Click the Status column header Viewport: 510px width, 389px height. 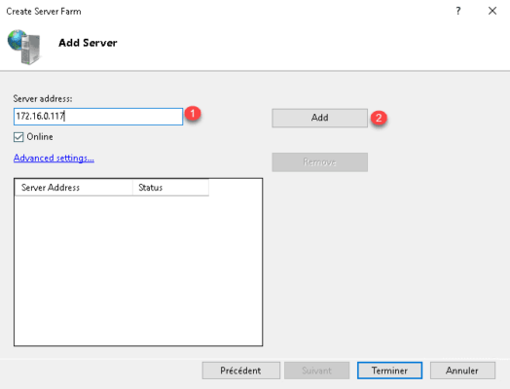tap(170, 188)
